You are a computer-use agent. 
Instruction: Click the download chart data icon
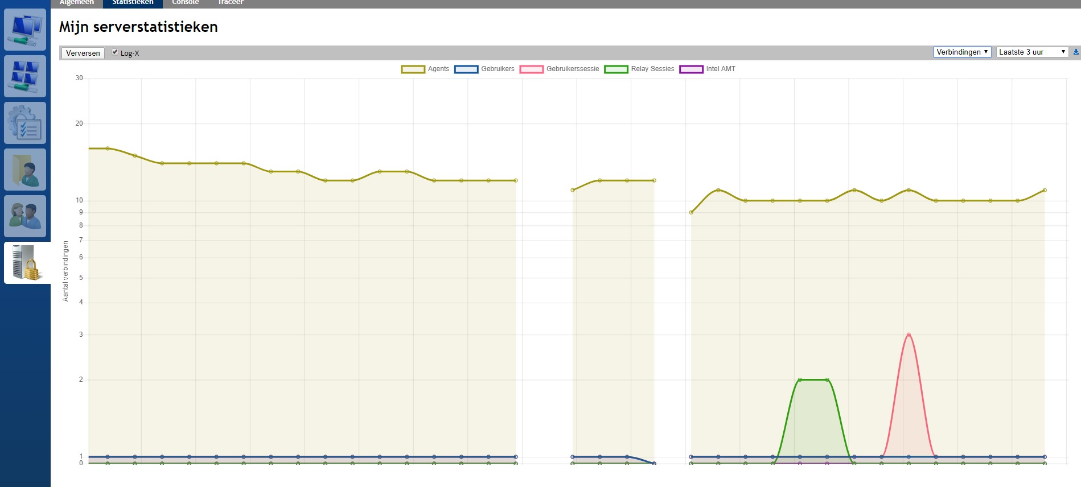coord(1076,52)
